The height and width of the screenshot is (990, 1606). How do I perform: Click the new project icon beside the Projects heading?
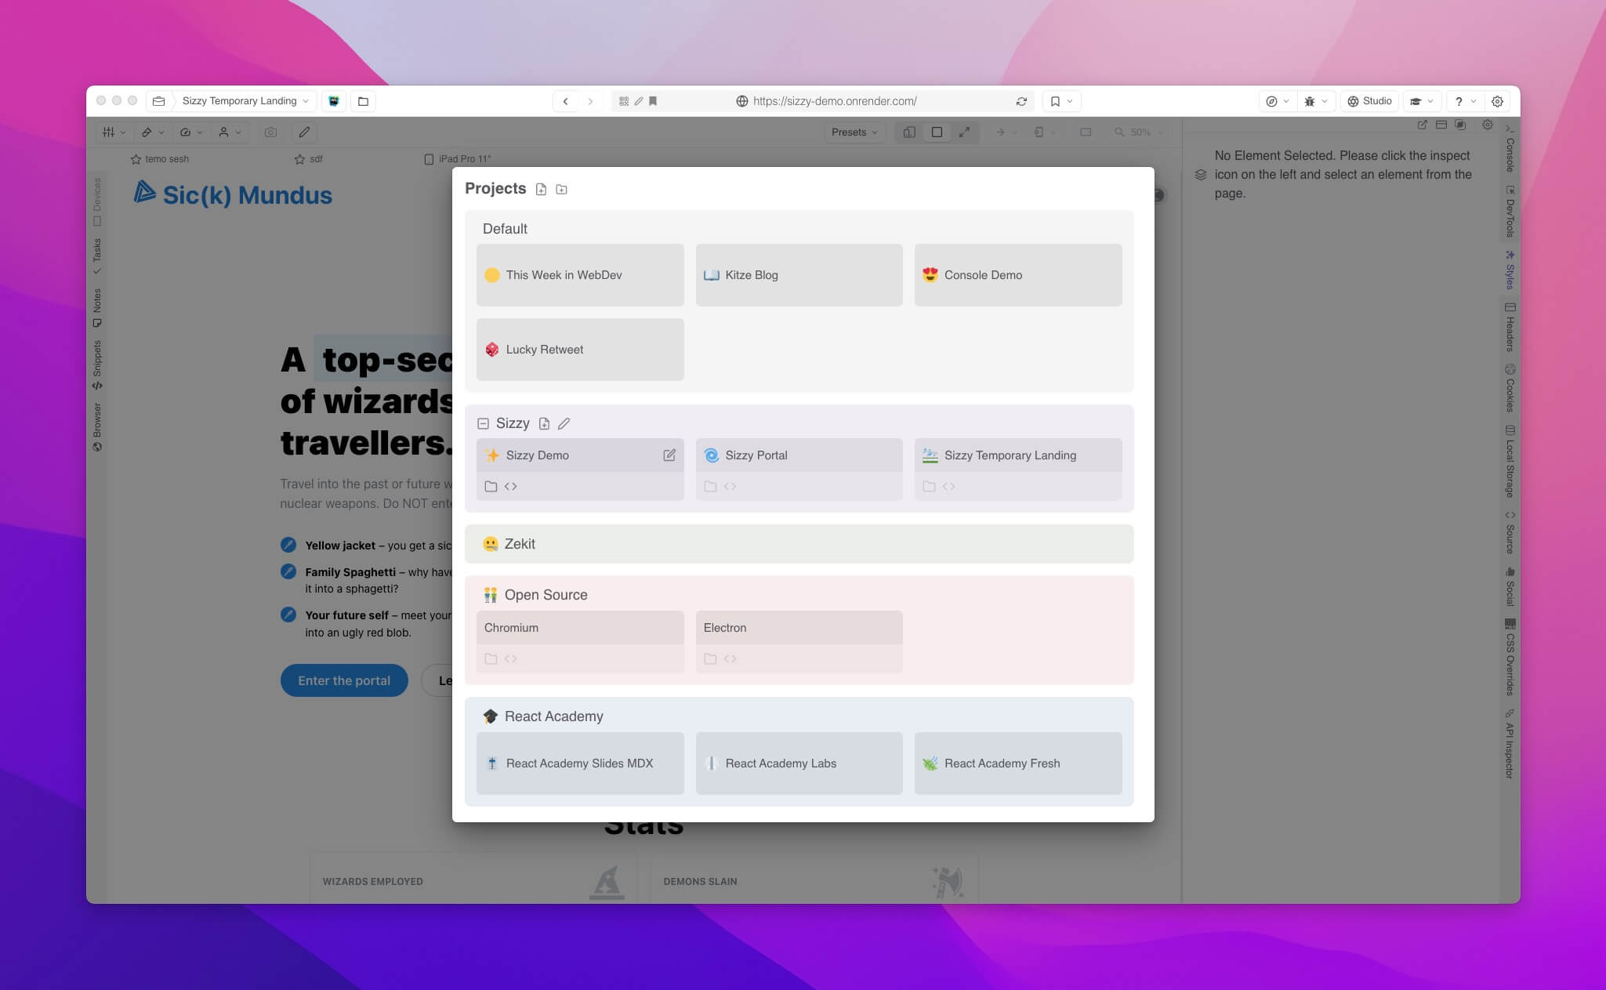coord(541,189)
